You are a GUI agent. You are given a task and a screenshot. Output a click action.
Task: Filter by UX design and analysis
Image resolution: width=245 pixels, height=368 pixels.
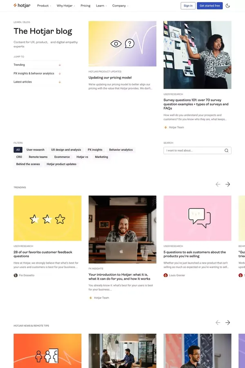(x=66, y=150)
